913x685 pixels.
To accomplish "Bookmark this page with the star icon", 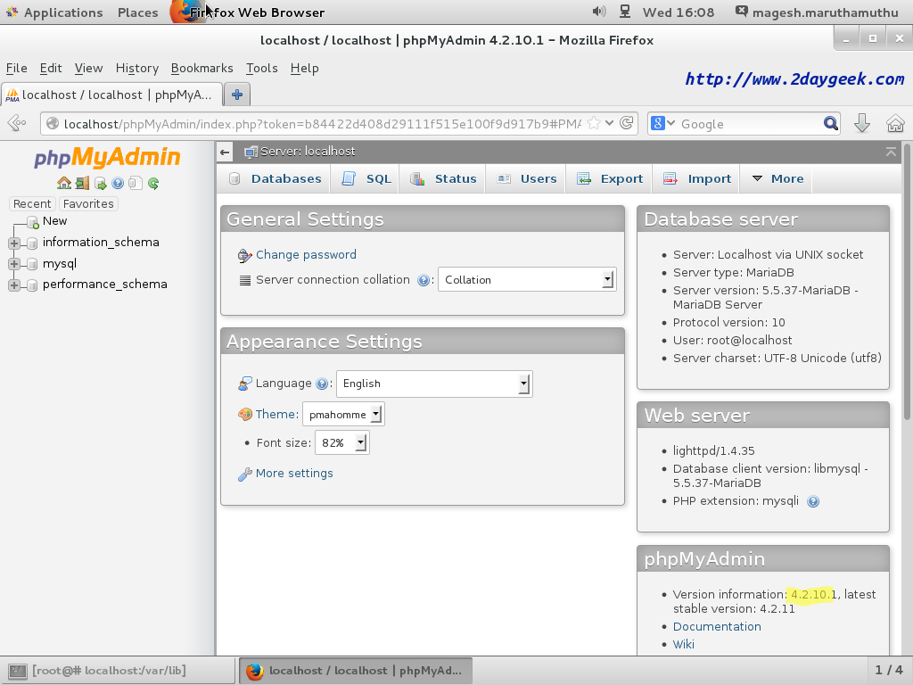I will coord(593,123).
